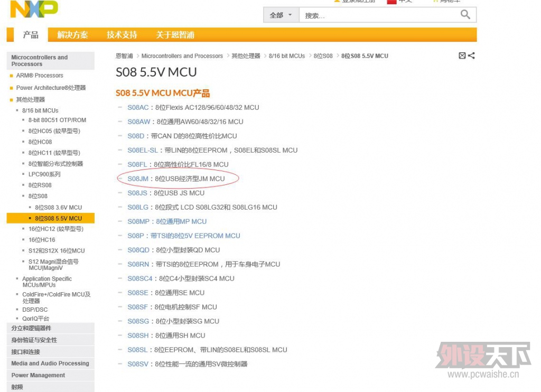Select 8位HC08 sidebar item

pyautogui.click(x=40, y=142)
